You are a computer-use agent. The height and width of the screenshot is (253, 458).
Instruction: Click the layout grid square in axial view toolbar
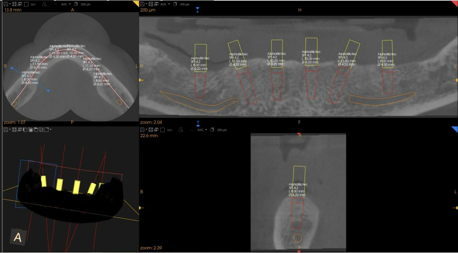(26, 4)
